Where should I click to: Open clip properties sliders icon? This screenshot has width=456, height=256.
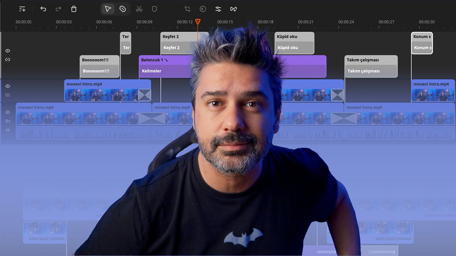click(218, 9)
